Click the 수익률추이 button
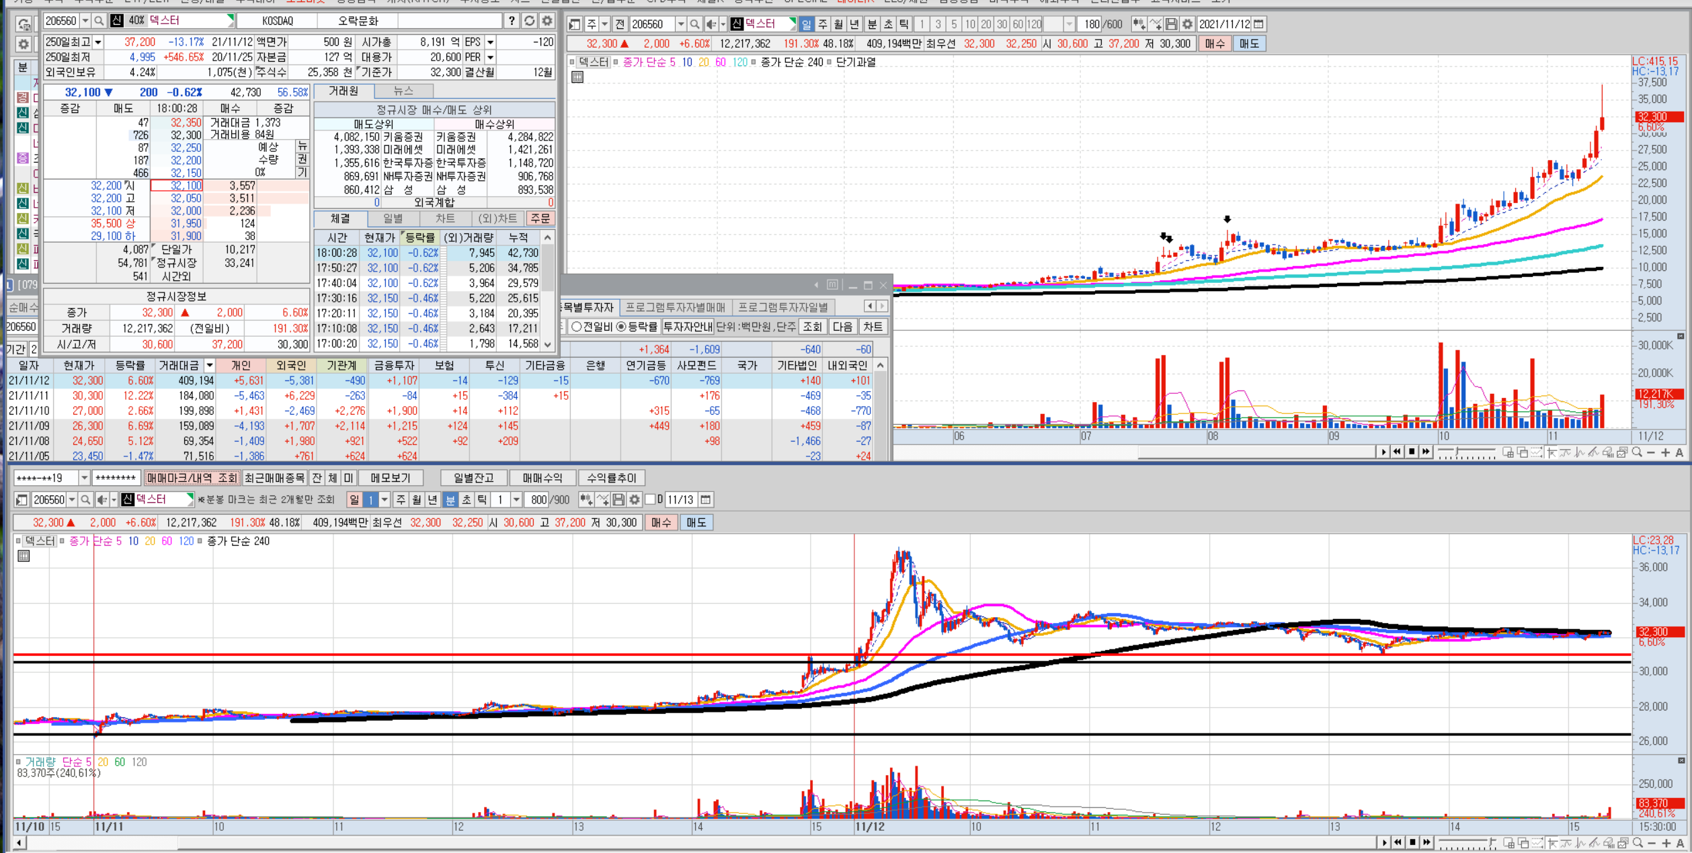The width and height of the screenshot is (1692, 853). tap(612, 478)
